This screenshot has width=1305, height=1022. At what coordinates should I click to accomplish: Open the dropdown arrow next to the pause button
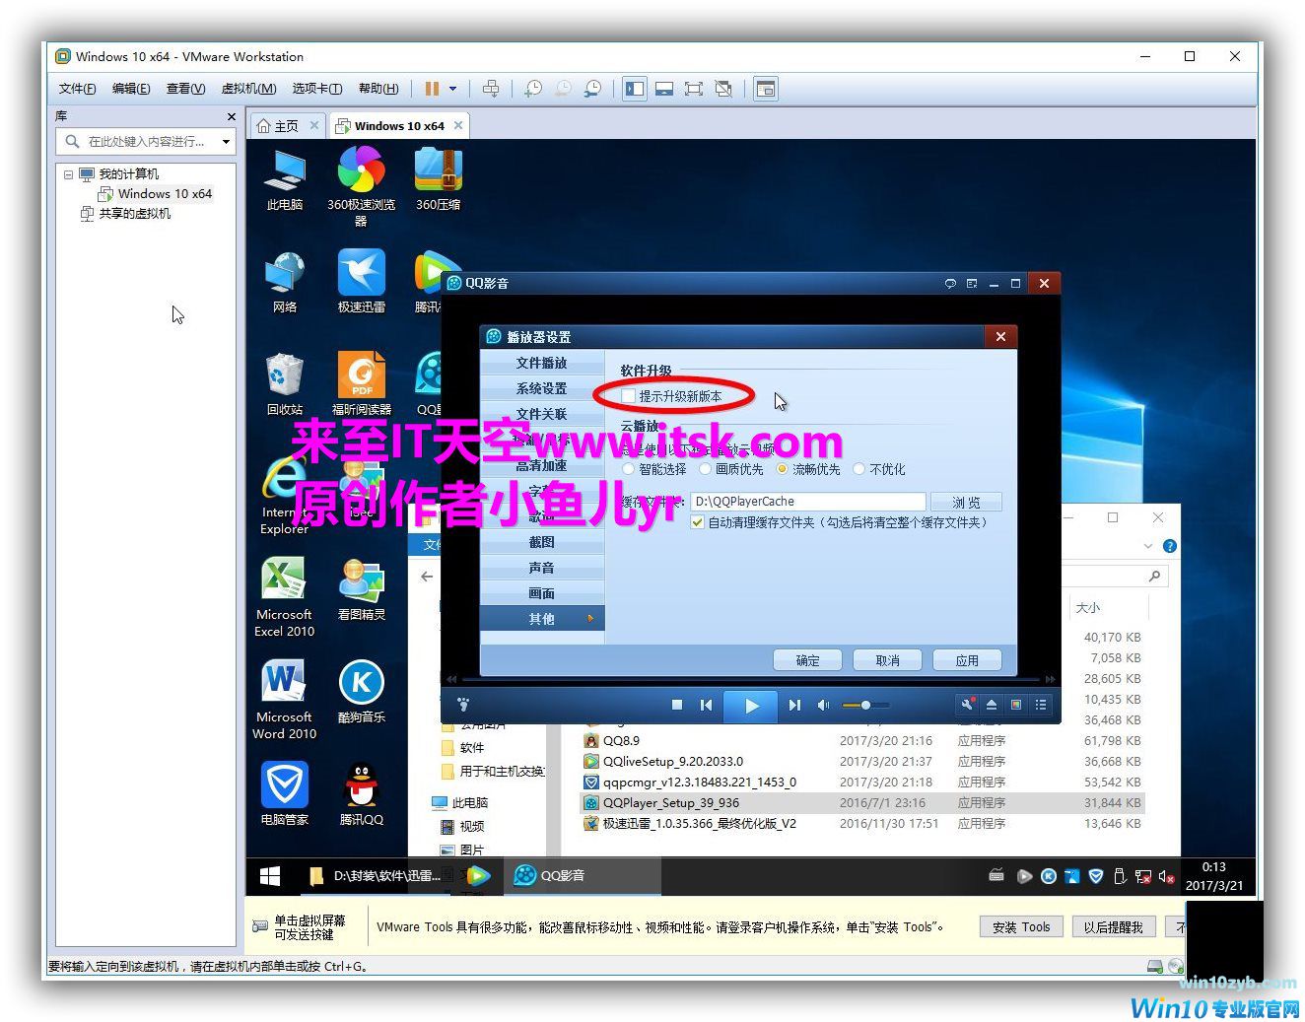click(453, 89)
